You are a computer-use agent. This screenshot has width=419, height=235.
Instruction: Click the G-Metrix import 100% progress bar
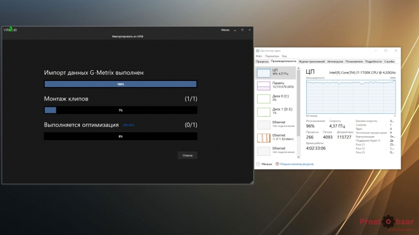[x=121, y=84]
